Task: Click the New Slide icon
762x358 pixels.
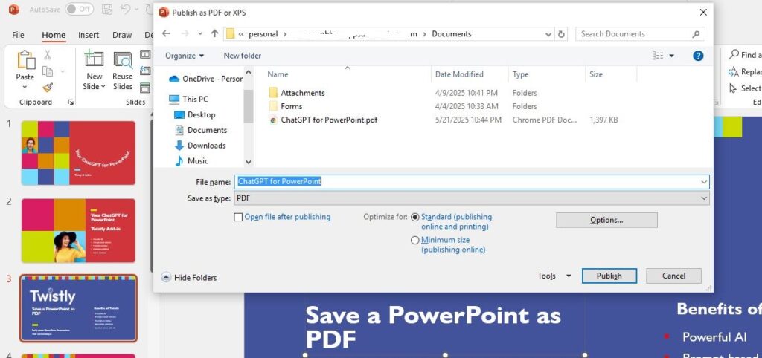Action: [x=95, y=59]
